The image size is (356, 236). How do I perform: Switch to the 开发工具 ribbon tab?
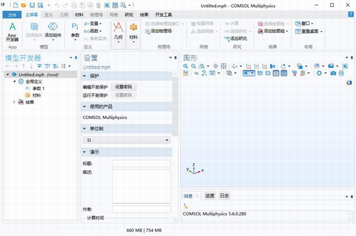[164, 15]
